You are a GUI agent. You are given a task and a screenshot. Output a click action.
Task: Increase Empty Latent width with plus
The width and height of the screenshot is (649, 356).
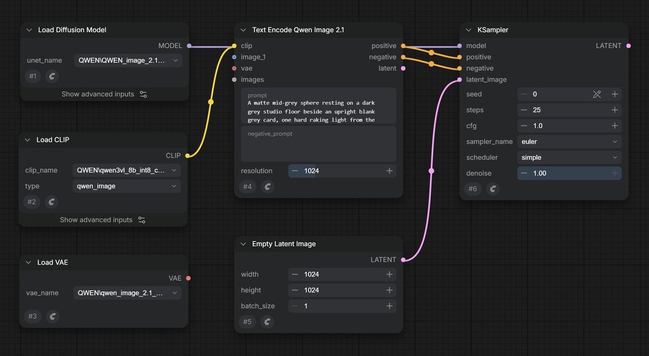coord(389,274)
